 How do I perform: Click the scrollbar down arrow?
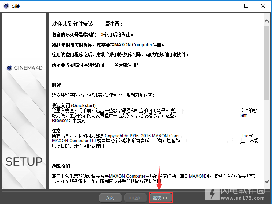click(x=267, y=181)
